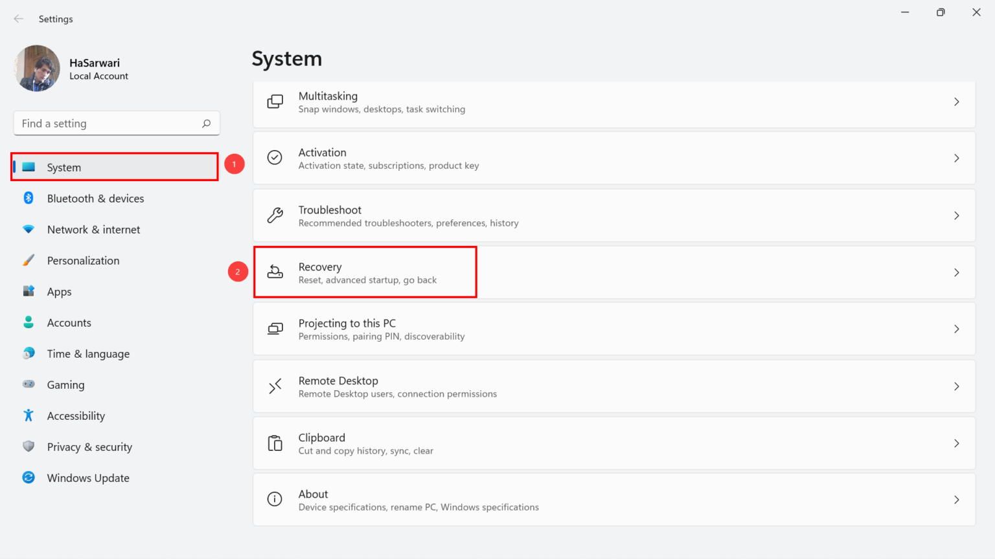
Task: Click the Clipboard icon
Action: [x=275, y=443]
